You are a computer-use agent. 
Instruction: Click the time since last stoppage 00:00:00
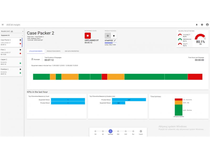point(199,60)
